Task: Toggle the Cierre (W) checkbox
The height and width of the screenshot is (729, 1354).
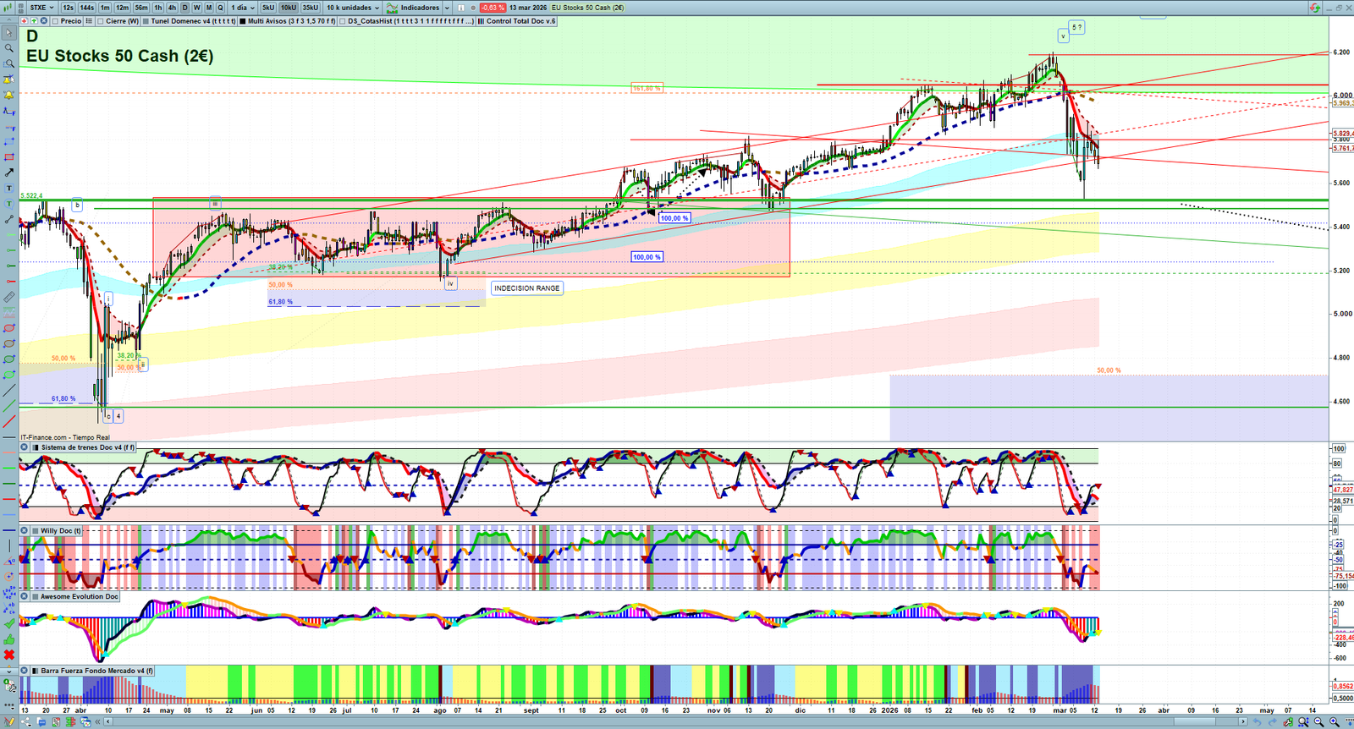Action: tap(101, 21)
